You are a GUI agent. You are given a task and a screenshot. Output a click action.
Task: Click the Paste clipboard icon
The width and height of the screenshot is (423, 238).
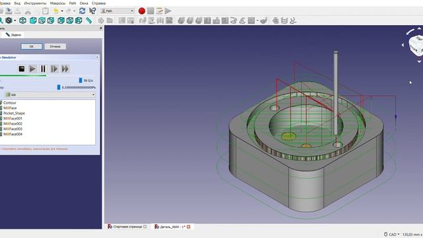(x=46, y=11)
